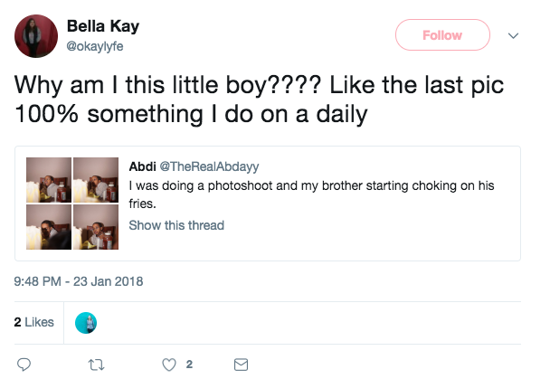This screenshot has height=379, width=550.
Task: Open the bottom-right photo thumbnail
Action: coord(96,226)
